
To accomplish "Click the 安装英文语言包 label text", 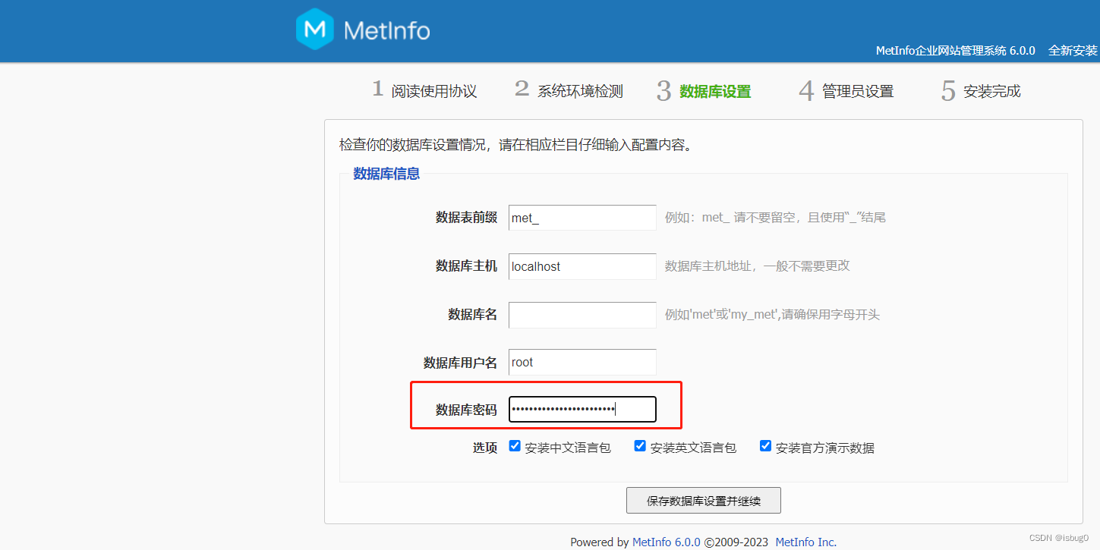I will 693,448.
